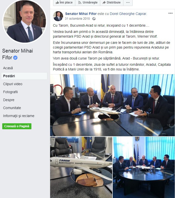The width and height of the screenshot is (175, 198).
Task: Click the public globe privacy icon
Action: click(94, 19)
